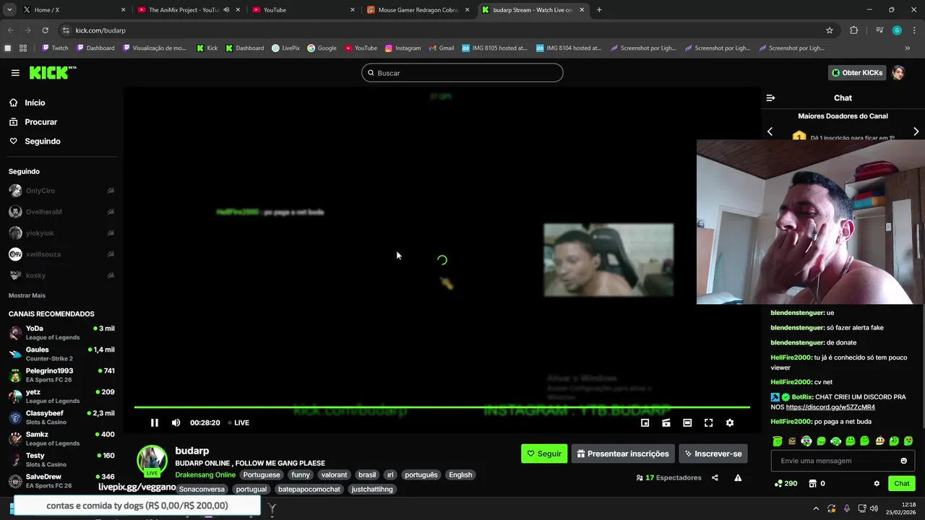
Task: Click the microphone icon in system tray
Action: (x=846, y=508)
